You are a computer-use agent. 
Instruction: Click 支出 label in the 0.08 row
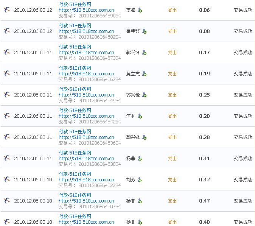point(172,31)
